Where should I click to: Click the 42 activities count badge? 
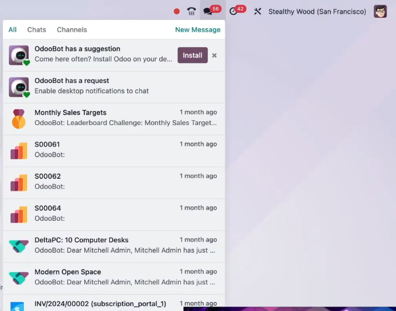click(x=240, y=9)
